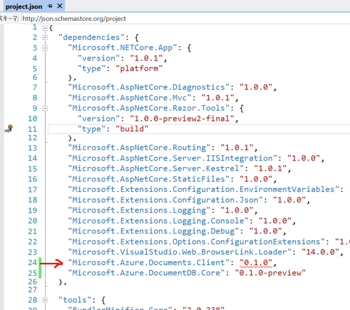Image resolution: width=350 pixels, height=310 pixels.
Task: Click the "build" type value on line 11
Action: point(132,129)
